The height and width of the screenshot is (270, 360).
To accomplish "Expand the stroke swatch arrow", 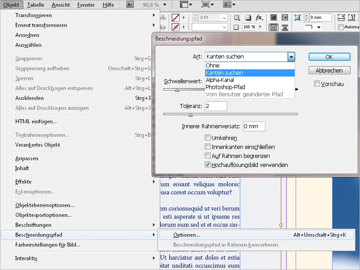I will [x=184, y=27].
